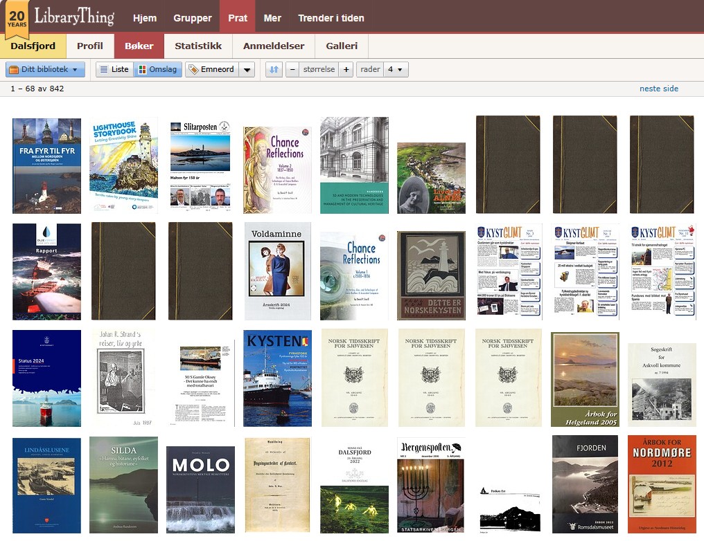Click the Emneord tags button
The image size is (704, 541).
212,69
